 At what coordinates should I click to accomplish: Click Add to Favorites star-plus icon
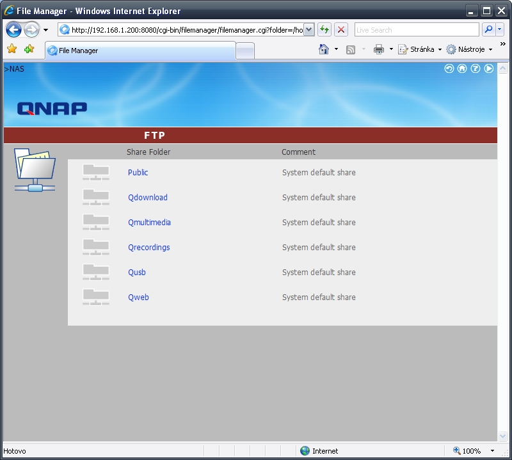click(29, 49)
